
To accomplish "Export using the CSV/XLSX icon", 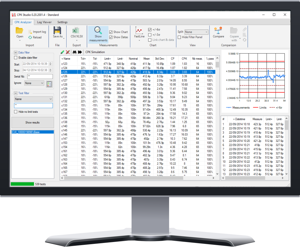I will point(76,30).
